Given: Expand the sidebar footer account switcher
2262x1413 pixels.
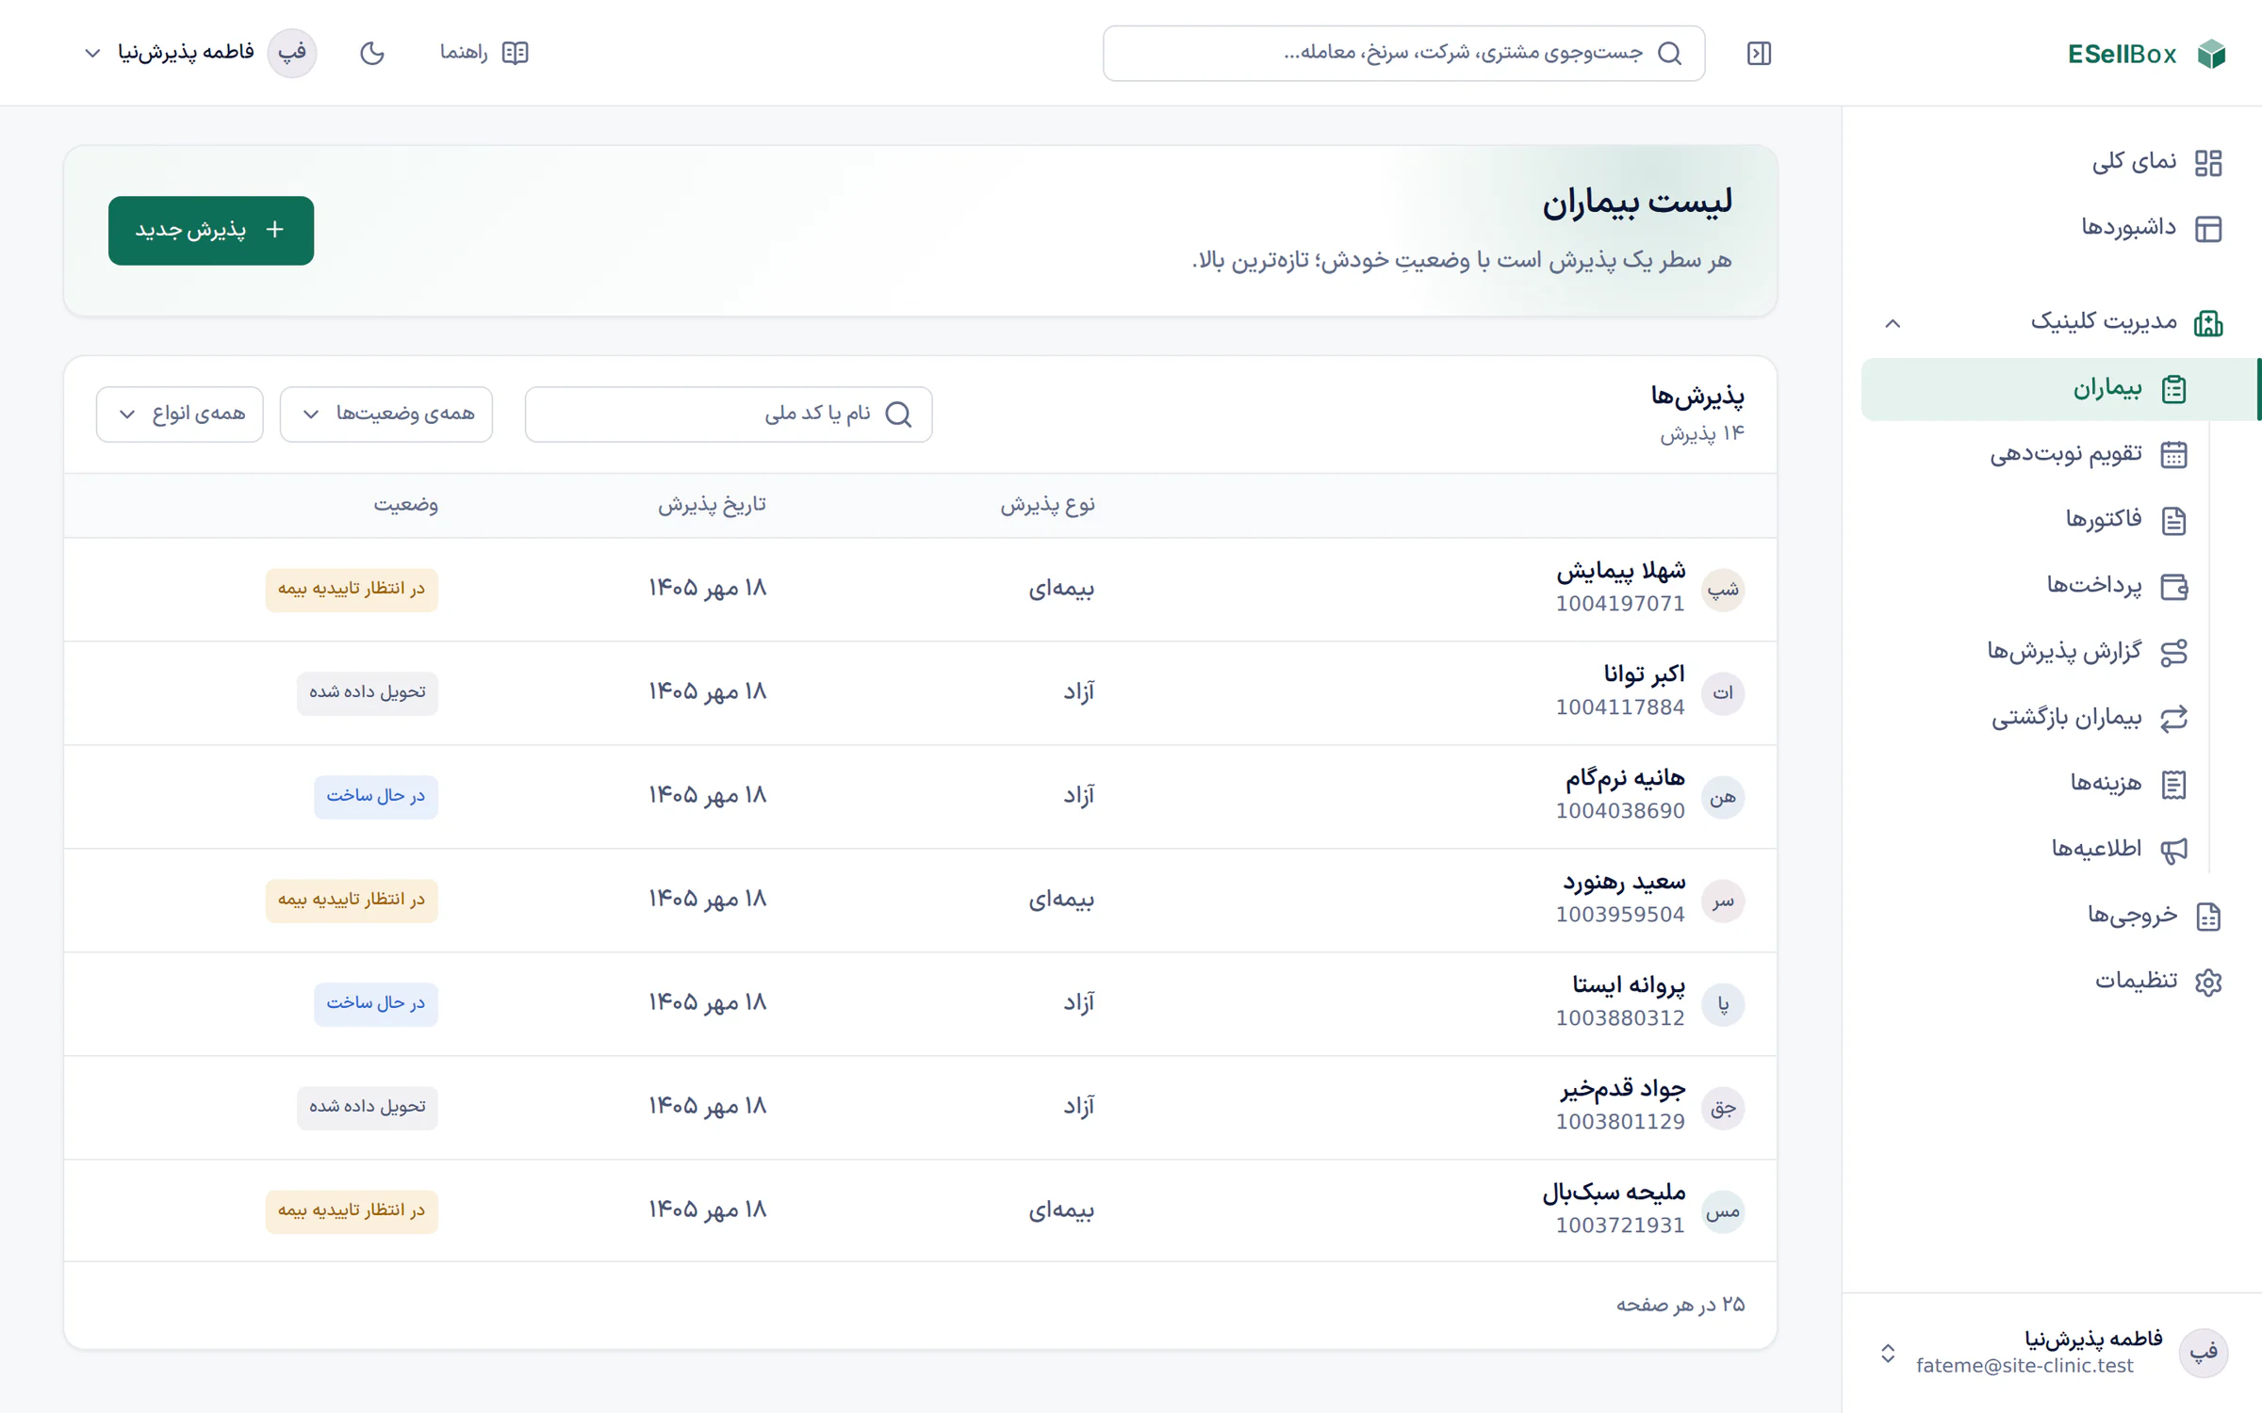Looking at the screenshot, I should coord(1888,1354).
